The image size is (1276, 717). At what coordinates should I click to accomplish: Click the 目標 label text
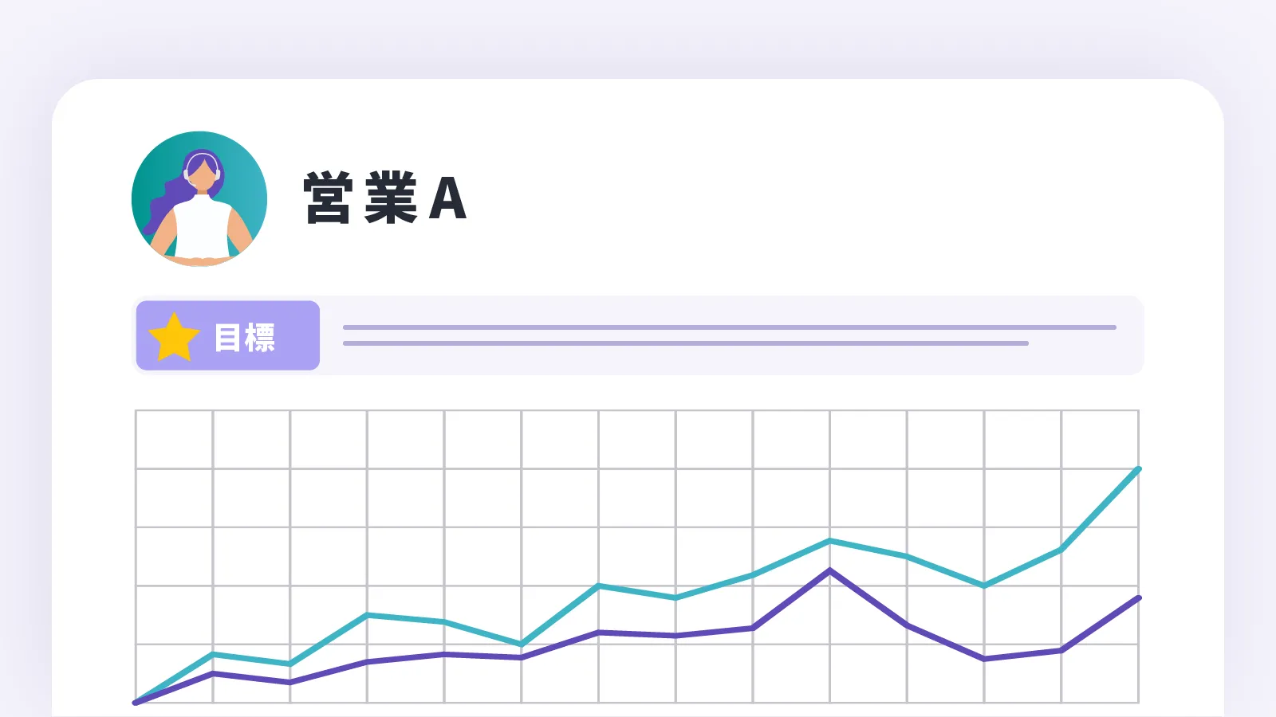[x=245, y=337]
